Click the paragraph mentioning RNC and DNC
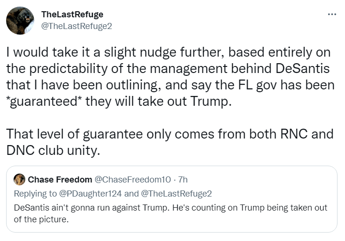The width and height of the screenshot is (345, 241). [x=170, y=143]
